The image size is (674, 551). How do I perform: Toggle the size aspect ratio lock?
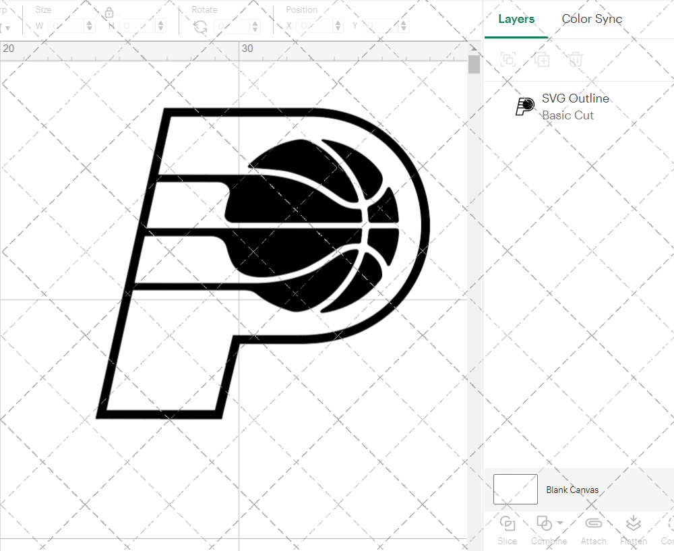point(109,12)
